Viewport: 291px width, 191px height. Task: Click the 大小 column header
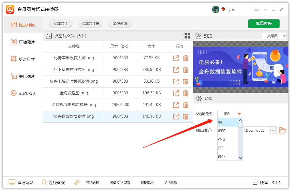click(x=151, y=46)
